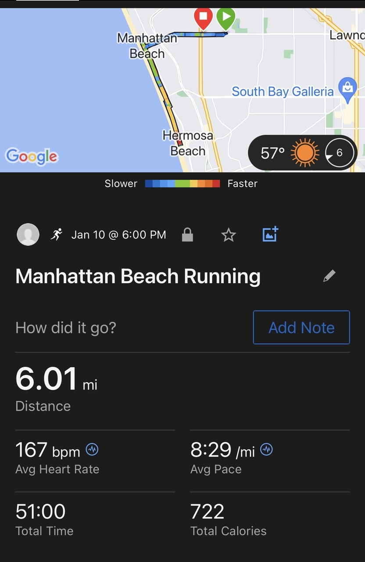Tap the 51:00 Total Time stat
The image size is (365, 562).
44,519
